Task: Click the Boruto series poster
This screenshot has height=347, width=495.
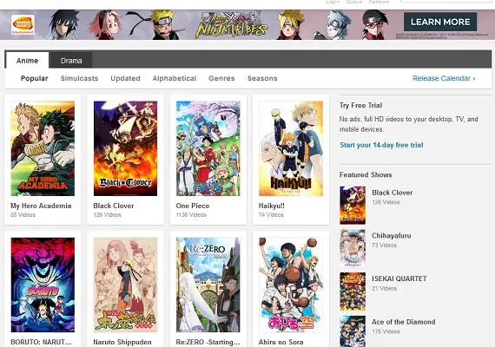Action: click(x=43, y=285)
